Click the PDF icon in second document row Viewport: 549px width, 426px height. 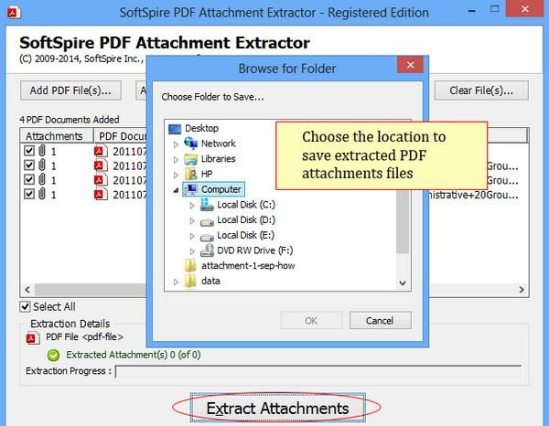coord(101,165)
